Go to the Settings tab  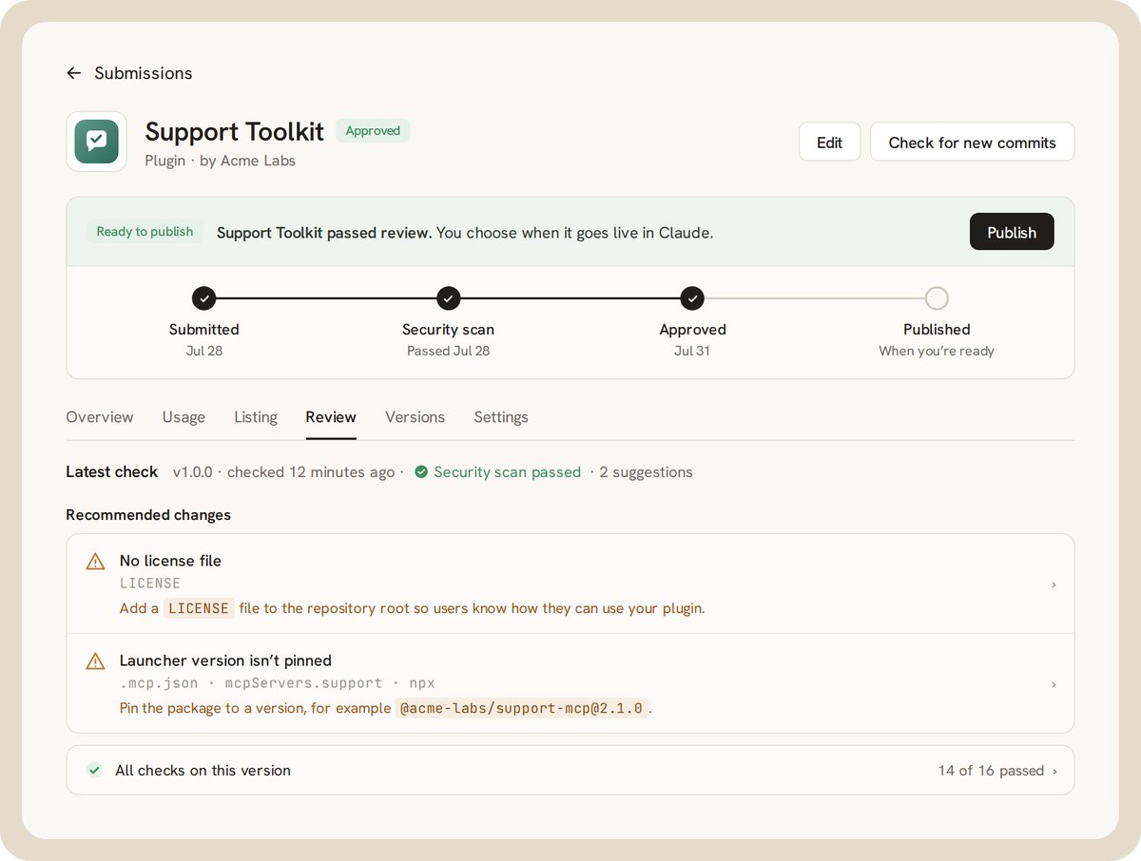[x=501, y=417]
